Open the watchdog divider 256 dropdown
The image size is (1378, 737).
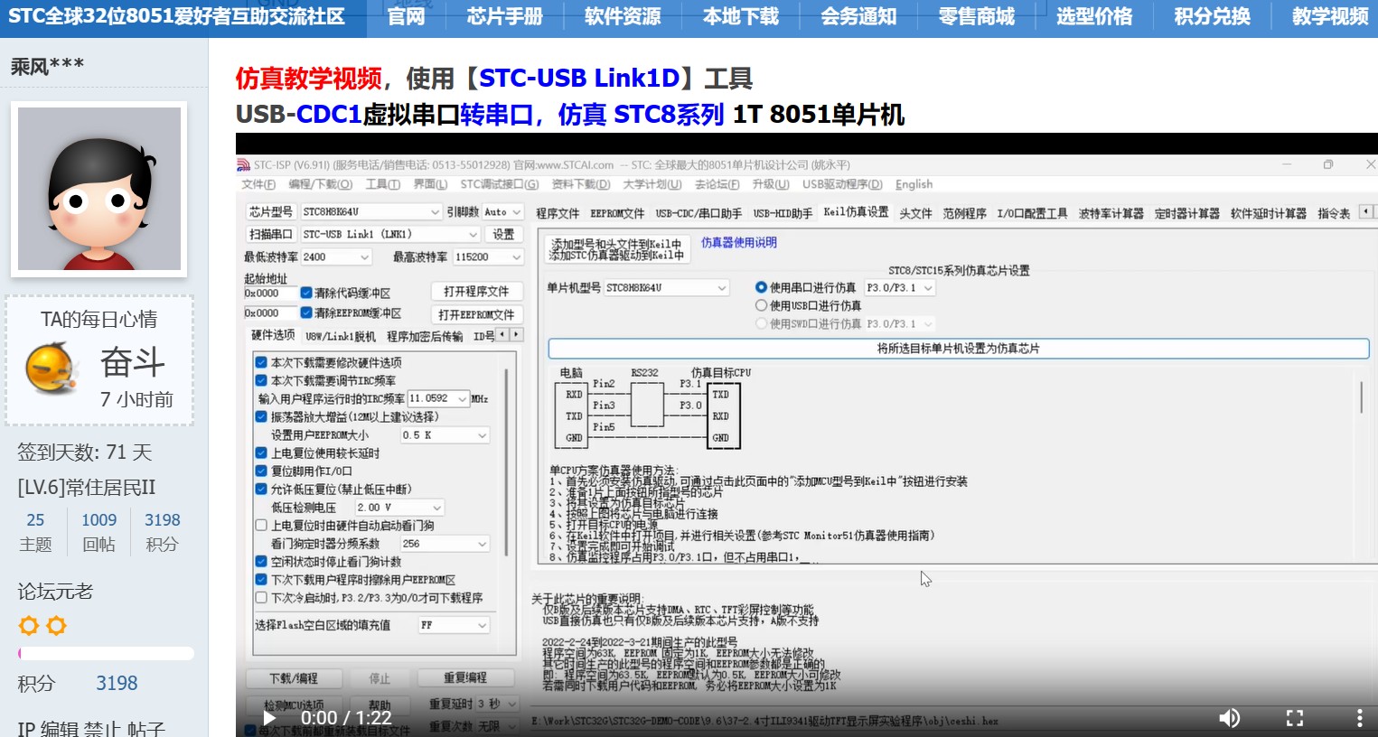(445, 543)
